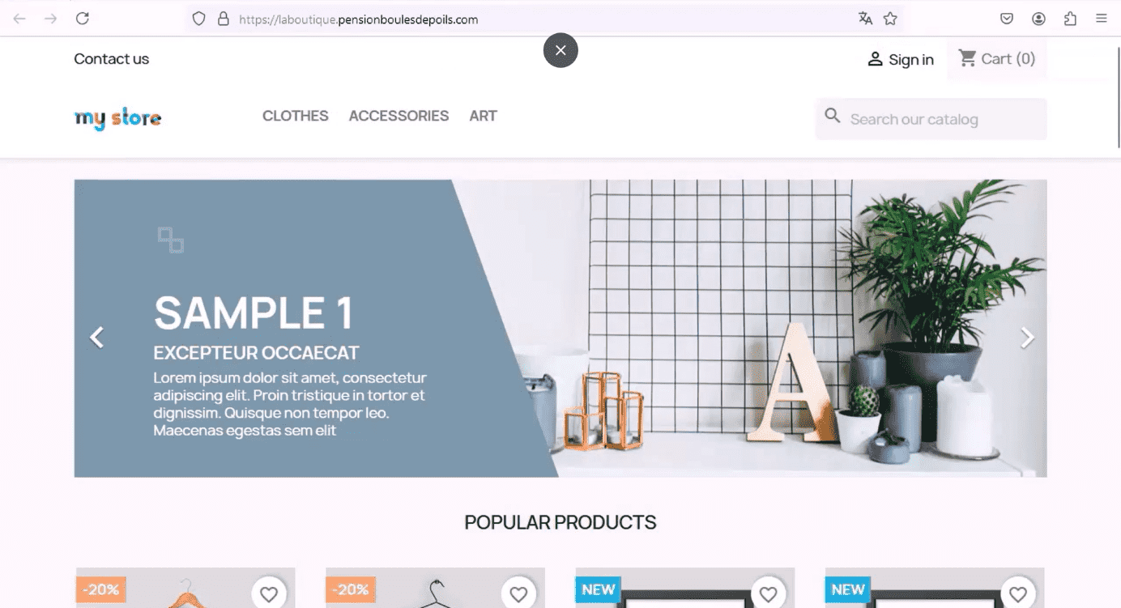Reload the page with the browser refresh icon
The width and height of the screenshot is (1121, 608).
(83, 19)
